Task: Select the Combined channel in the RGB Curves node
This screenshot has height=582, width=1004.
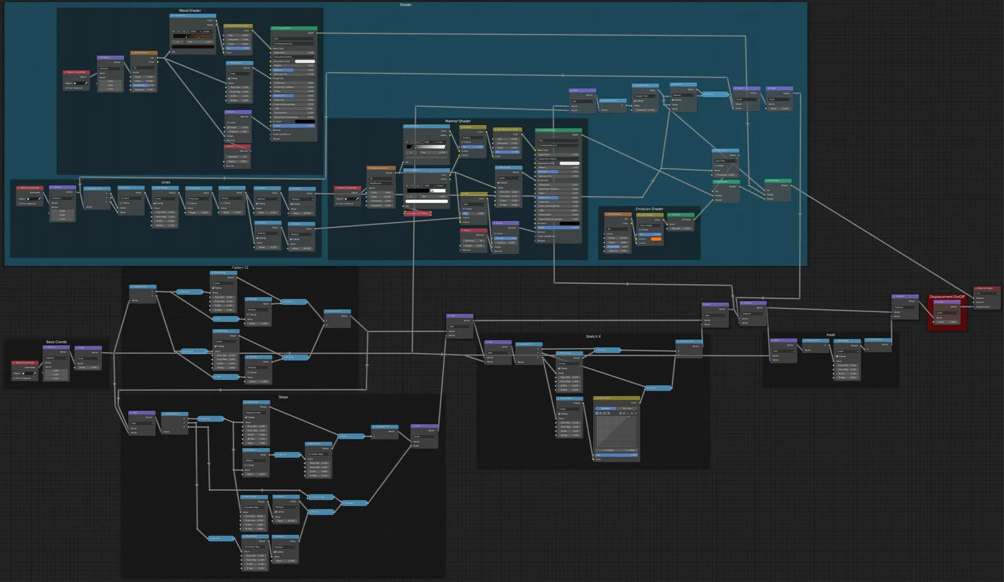Action: (597, 413)
